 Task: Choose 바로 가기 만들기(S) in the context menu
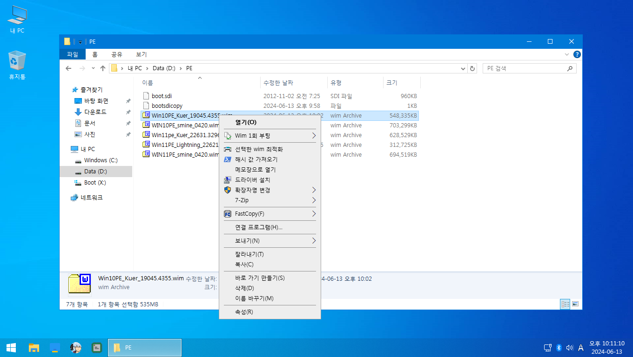pos(270,278)
